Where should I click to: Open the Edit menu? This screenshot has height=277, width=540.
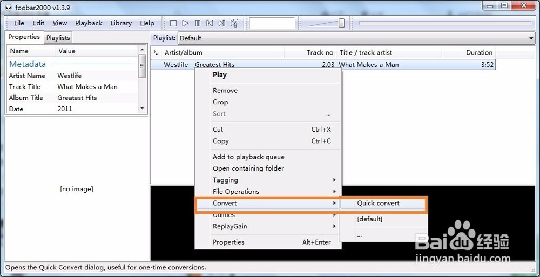pos(38,23)
